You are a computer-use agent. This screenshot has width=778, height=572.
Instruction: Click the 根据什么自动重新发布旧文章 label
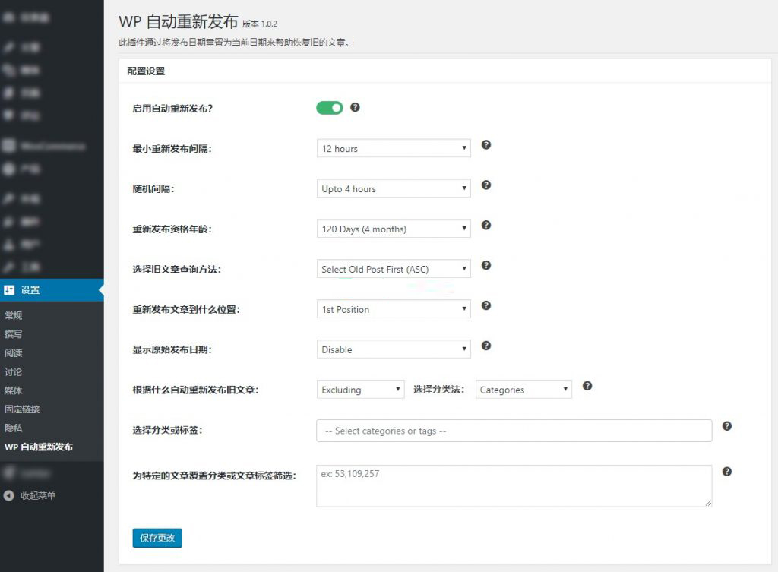(195, 390)
